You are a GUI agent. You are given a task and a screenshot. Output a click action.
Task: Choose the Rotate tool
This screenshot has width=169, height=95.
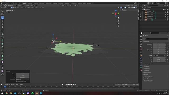tap(2, 21)
